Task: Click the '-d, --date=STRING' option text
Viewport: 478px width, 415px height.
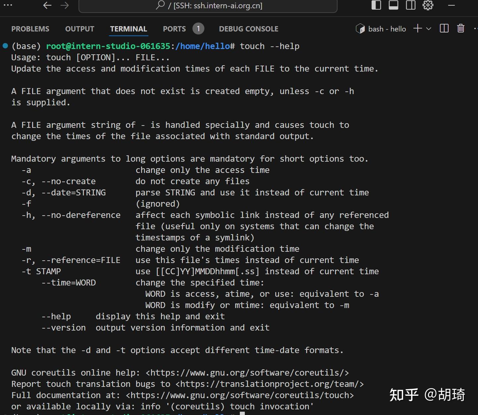Action: (64, 192)
